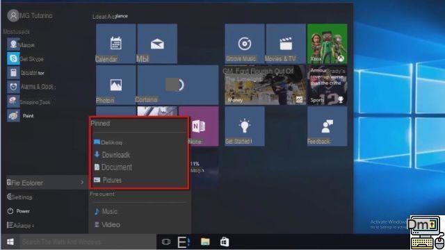Open the Xbox tile
445x250 pixels.
327,44
